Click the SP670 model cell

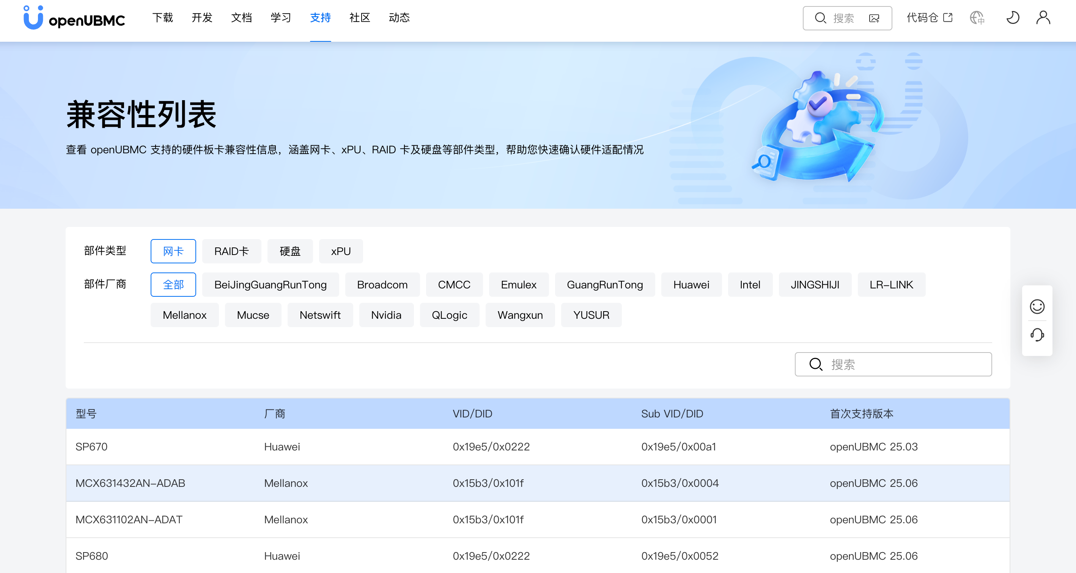click(x=91, y=447)
